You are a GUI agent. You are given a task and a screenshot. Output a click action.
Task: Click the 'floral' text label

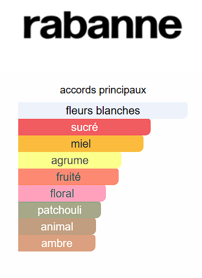click(62, 193)
